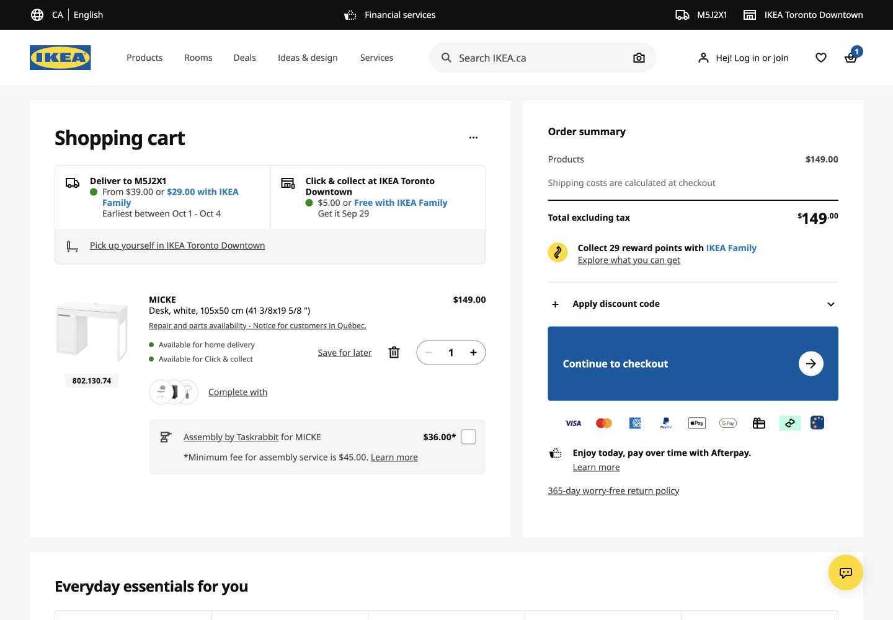Open the shopping bag icon

[x=851, y=58]
